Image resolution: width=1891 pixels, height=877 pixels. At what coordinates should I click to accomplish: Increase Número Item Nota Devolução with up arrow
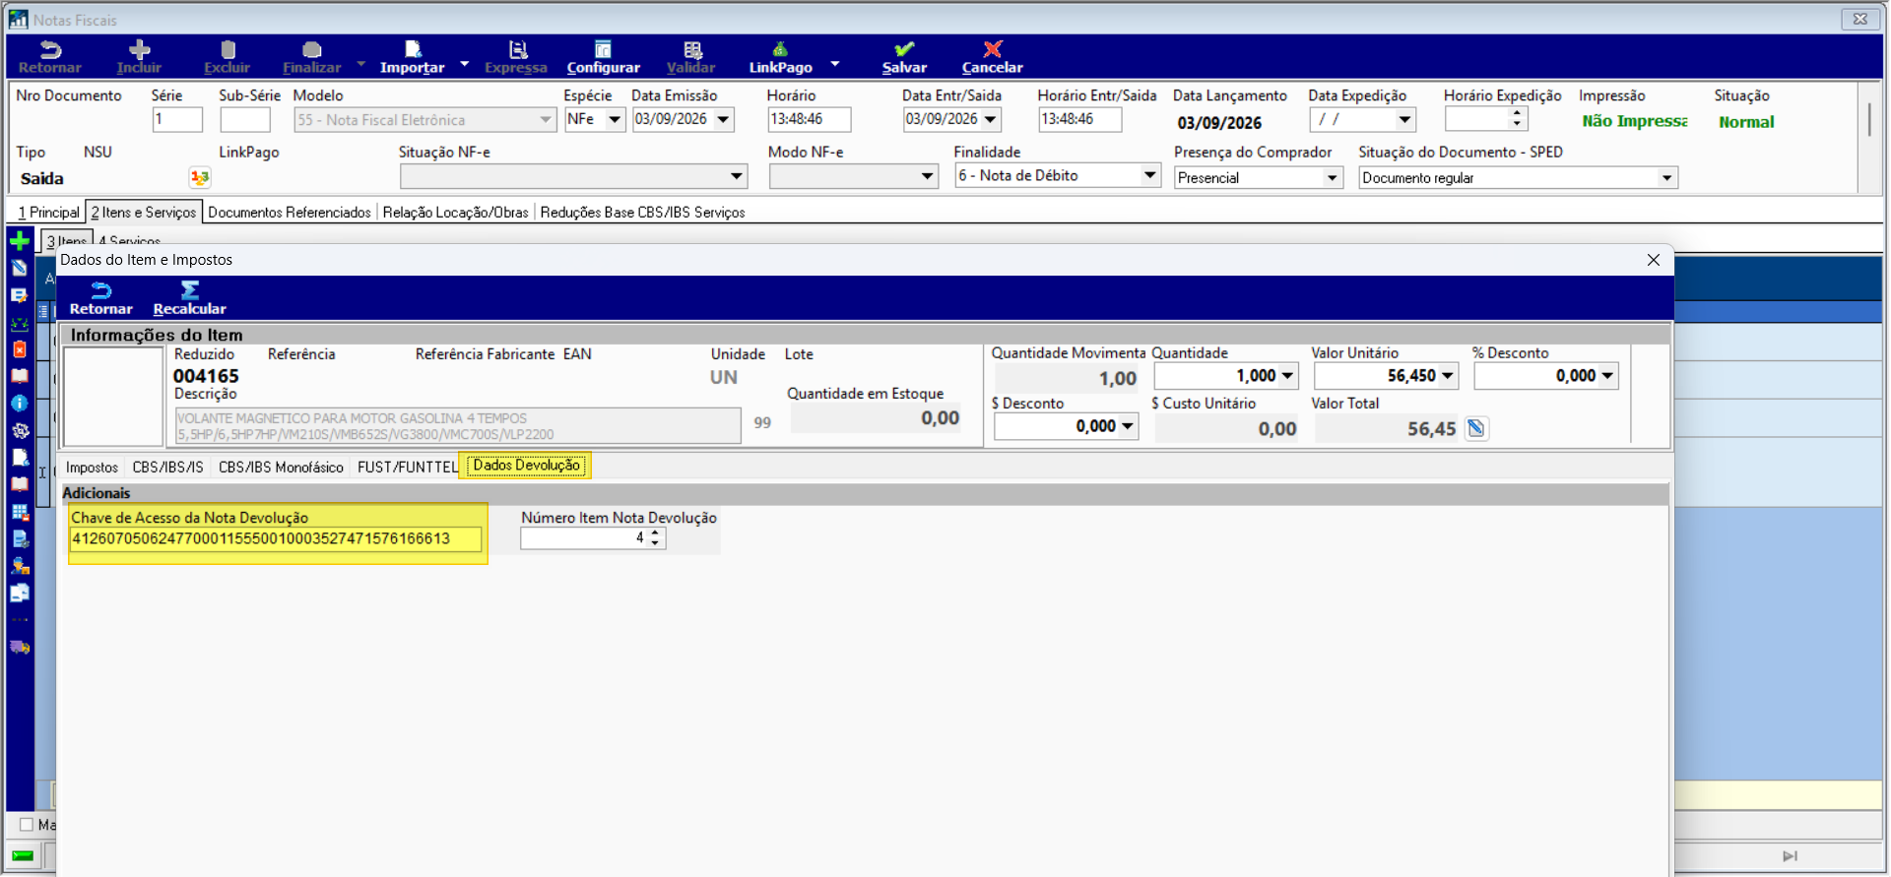656,533
